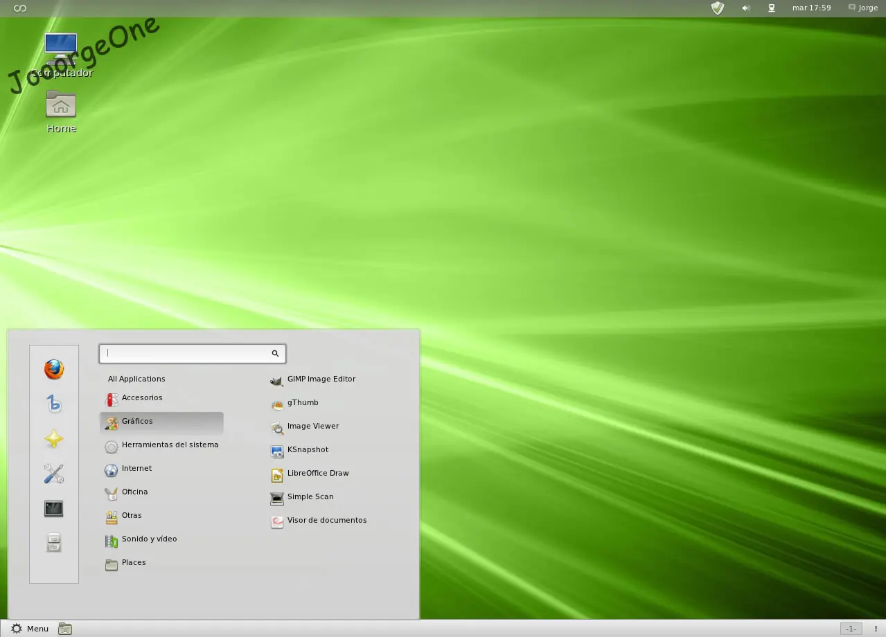
Task: Select the All Applications category
Action: 136,379
